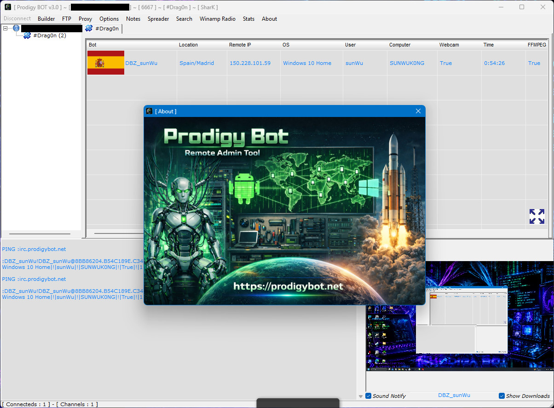Image resolution: width=554 pixels, height=408 pixels.
Task: Open the Winamp Radio menu
Action: tap(218, 19)
